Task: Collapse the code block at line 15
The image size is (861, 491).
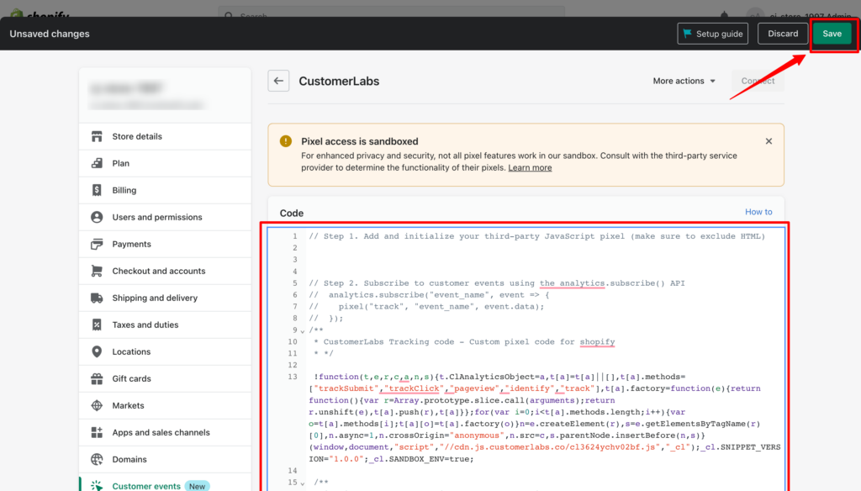Action: 303,483
